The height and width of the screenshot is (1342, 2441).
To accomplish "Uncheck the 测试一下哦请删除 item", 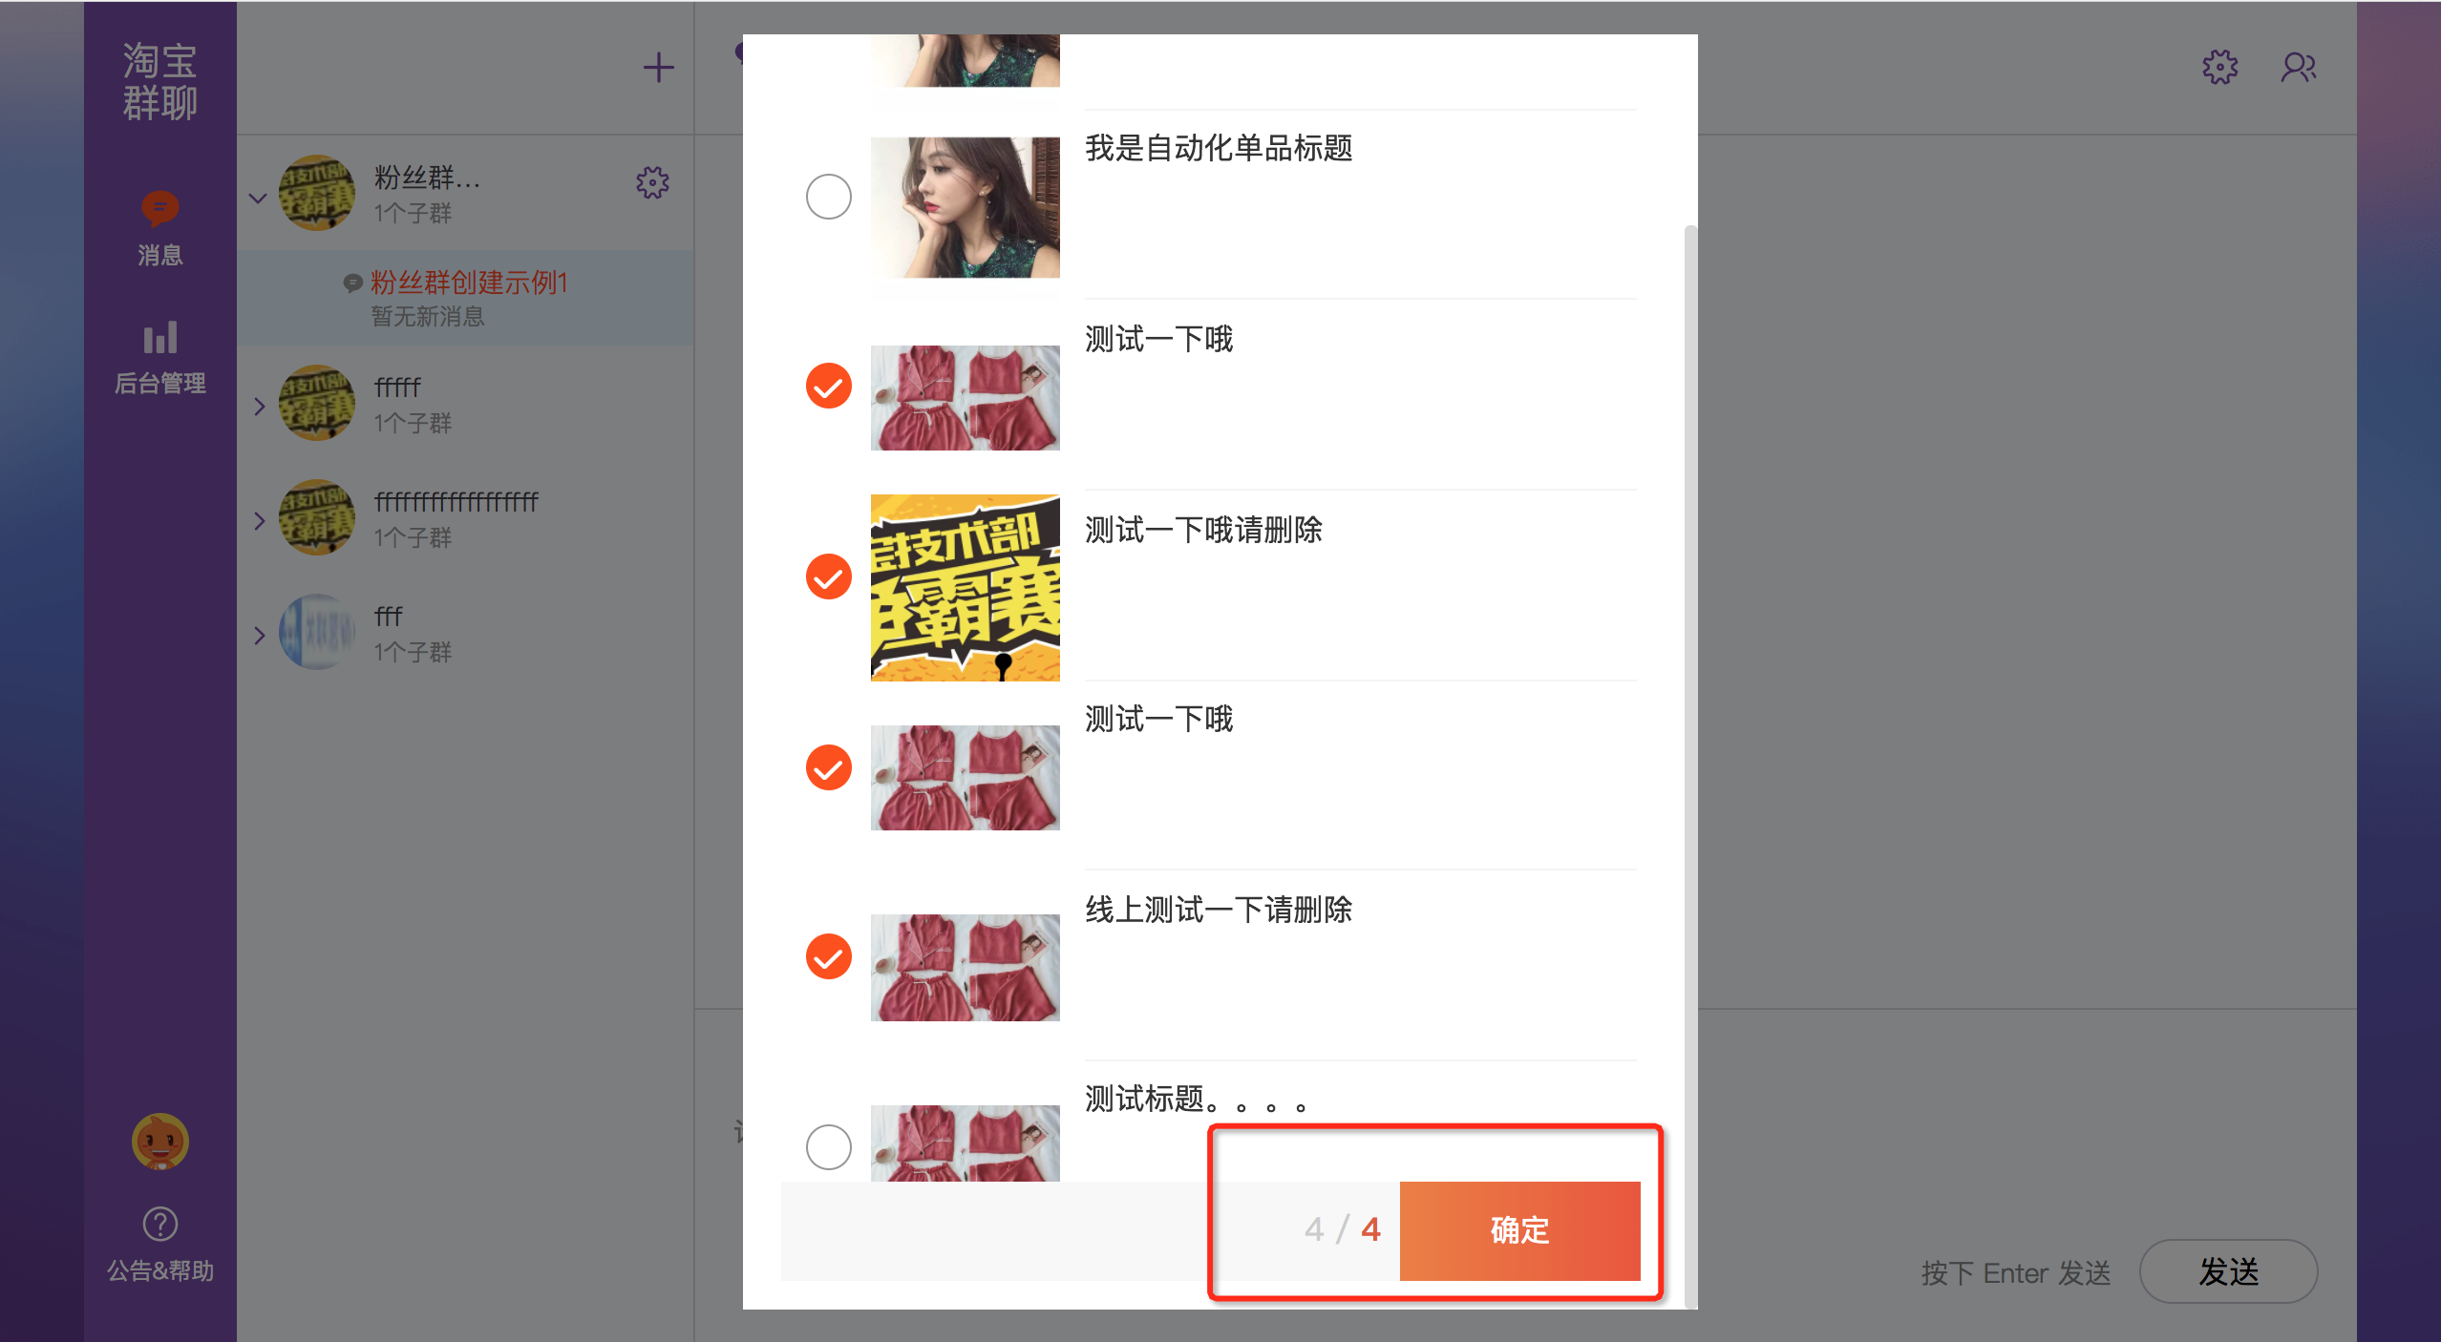I will point(828,577).
